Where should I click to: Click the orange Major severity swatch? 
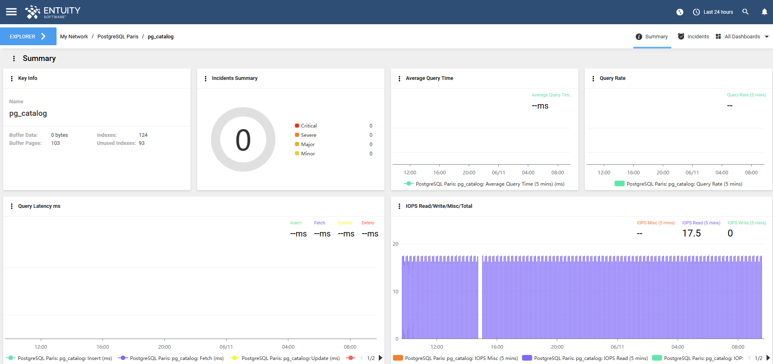[297, 144]
